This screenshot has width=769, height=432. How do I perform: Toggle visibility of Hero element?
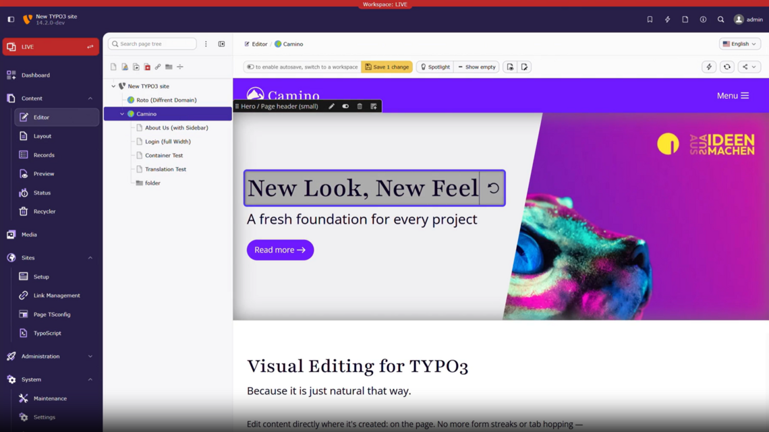(346, 106)
